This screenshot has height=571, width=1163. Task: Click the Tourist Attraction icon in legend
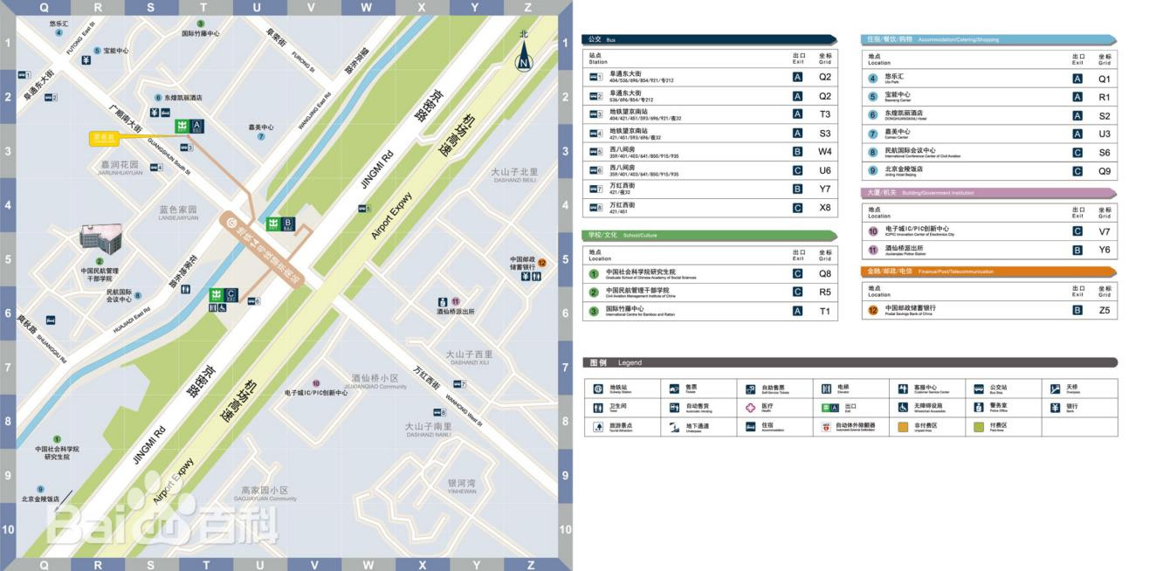598,427
